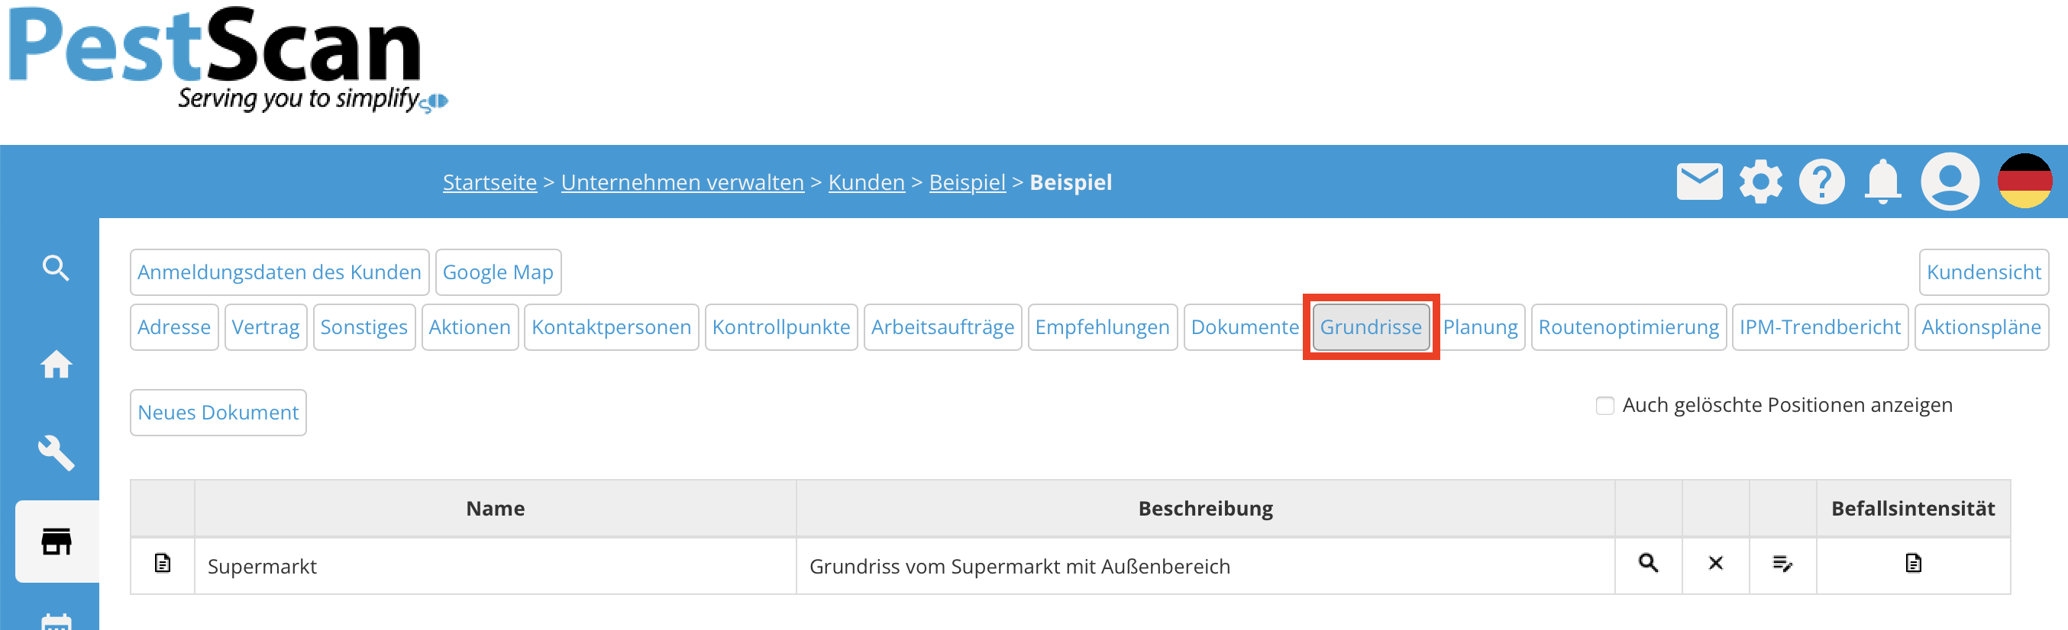Edit the Supermarkt entry via the pencil-list icon
This screenshot has width=2068, height=630.
click(1783, 564)
